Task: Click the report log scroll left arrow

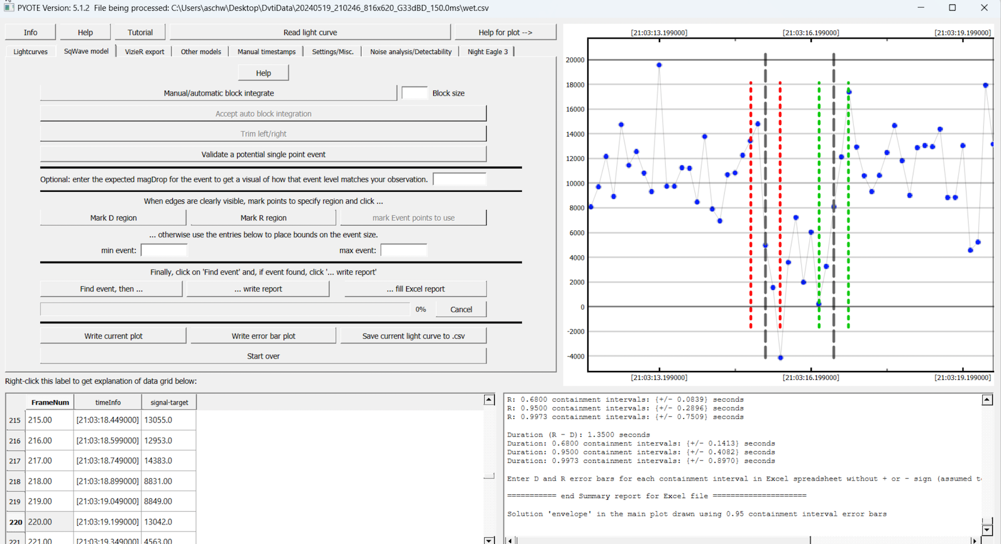Action: tap(510, 540)
